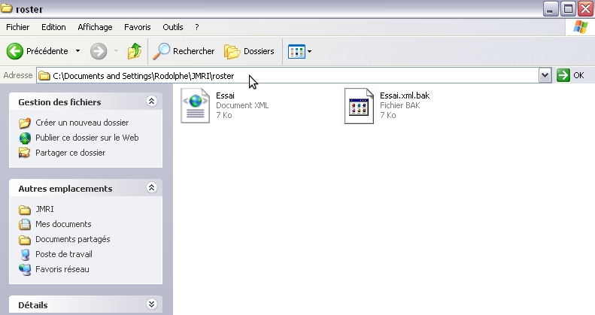The width and height of the screenshot is (595, 315).
Task: Minimize the roster window
Action: (x=550, y=9)
